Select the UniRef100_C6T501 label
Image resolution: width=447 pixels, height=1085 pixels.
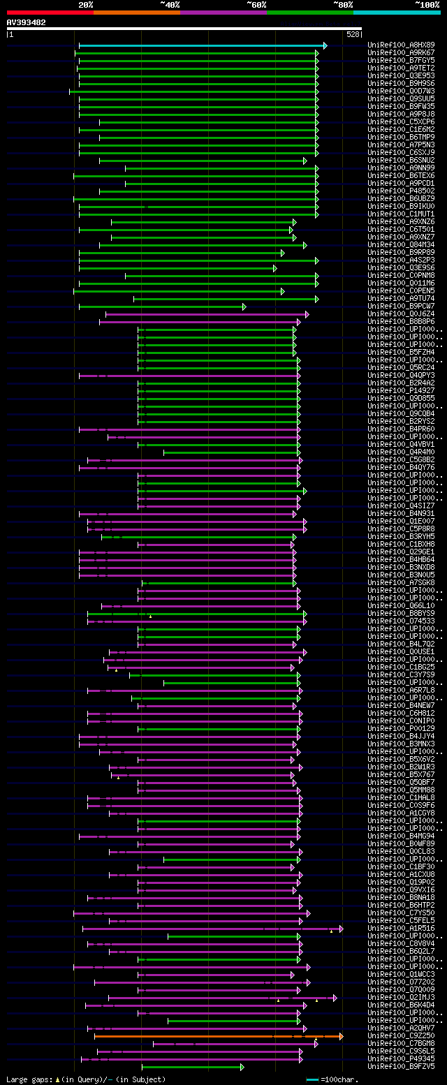click(x=401, y=230)
